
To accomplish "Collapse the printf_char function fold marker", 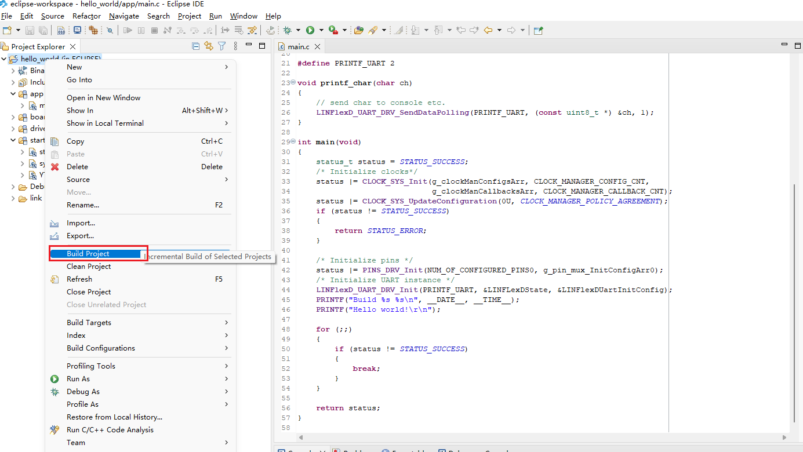I will [x=293, y=83].
